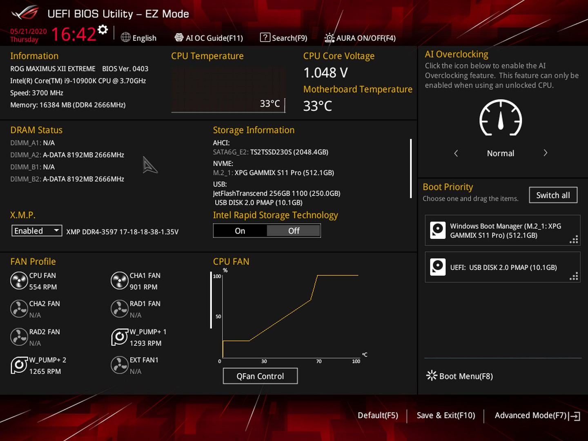
Task: Click the EXT FAN1 fan icon
Action: click(120, 365)
